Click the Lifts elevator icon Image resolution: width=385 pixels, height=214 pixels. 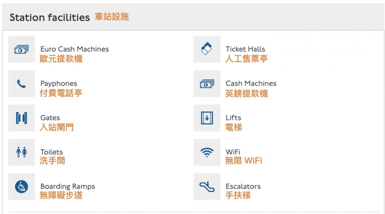point(207,118)
